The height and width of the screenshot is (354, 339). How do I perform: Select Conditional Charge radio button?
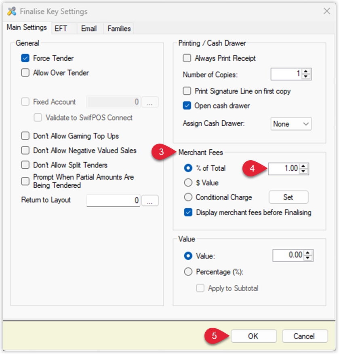pos(188,197)
